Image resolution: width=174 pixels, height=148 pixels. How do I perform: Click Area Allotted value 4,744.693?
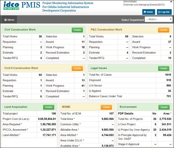(108, 135)
